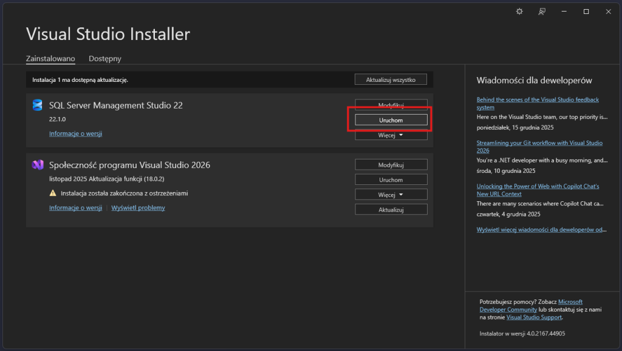The width and height of the screenshot is (622, 351).
Task: Maximize the installer window
Action: coord(586,12)
